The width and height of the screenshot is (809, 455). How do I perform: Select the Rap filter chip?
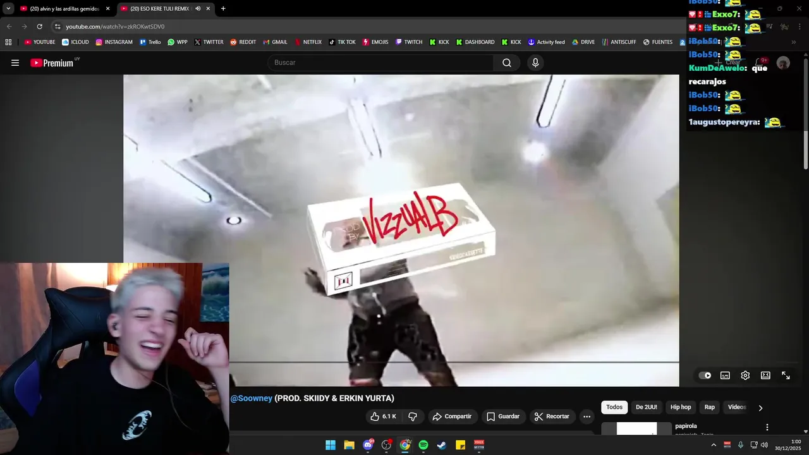coord(710,407)
